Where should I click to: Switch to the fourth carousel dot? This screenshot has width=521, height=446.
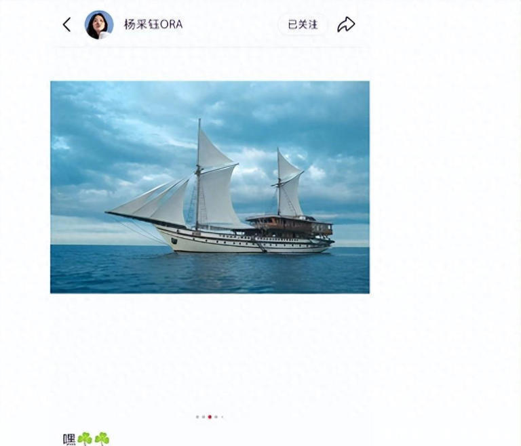216,417
